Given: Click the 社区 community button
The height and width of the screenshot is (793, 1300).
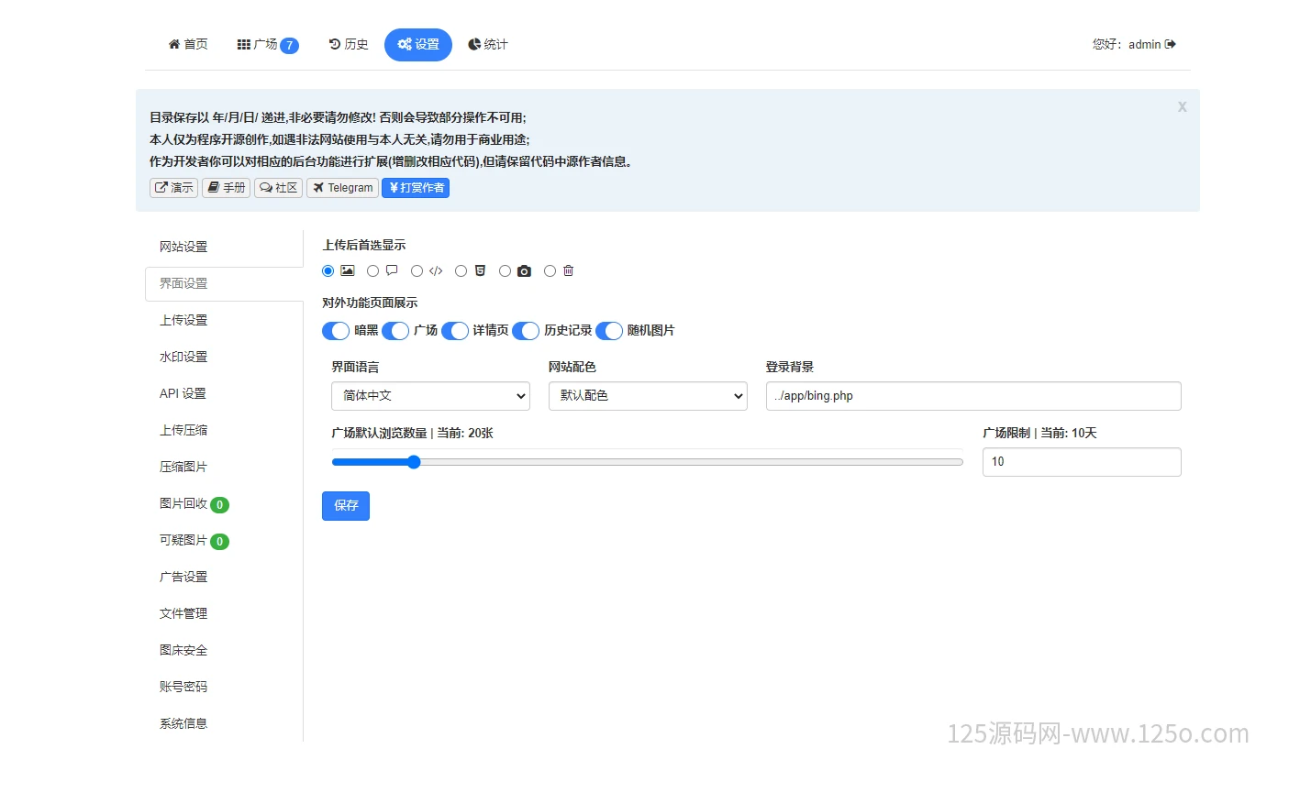Looking at the screenshot, I should tap(279, 188).
